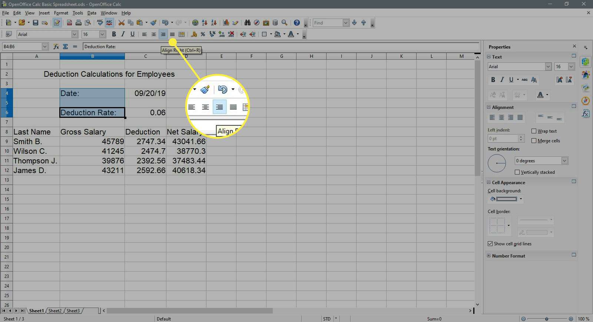Open Help via question mark icon
593x322 pixels.
296,23
